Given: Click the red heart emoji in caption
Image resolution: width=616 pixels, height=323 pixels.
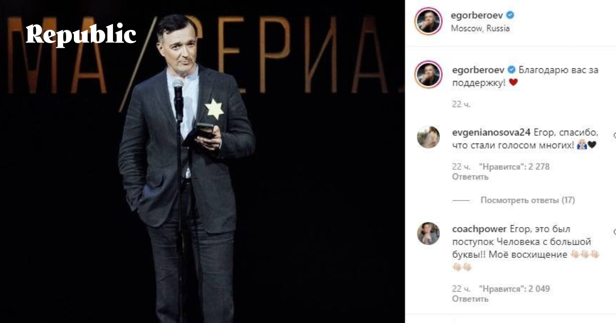Looking at the screenshot, I should point(513,83).
